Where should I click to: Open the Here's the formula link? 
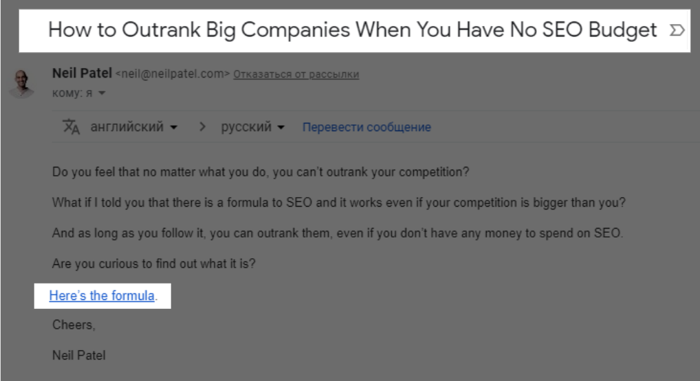coord(102,296)
